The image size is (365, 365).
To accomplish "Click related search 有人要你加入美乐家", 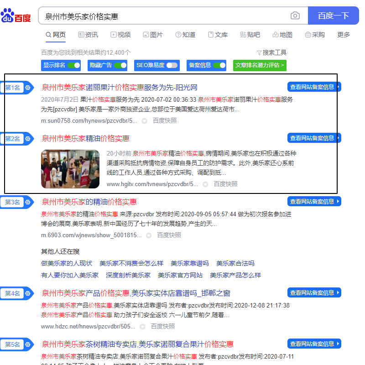I will click(70, 275).
